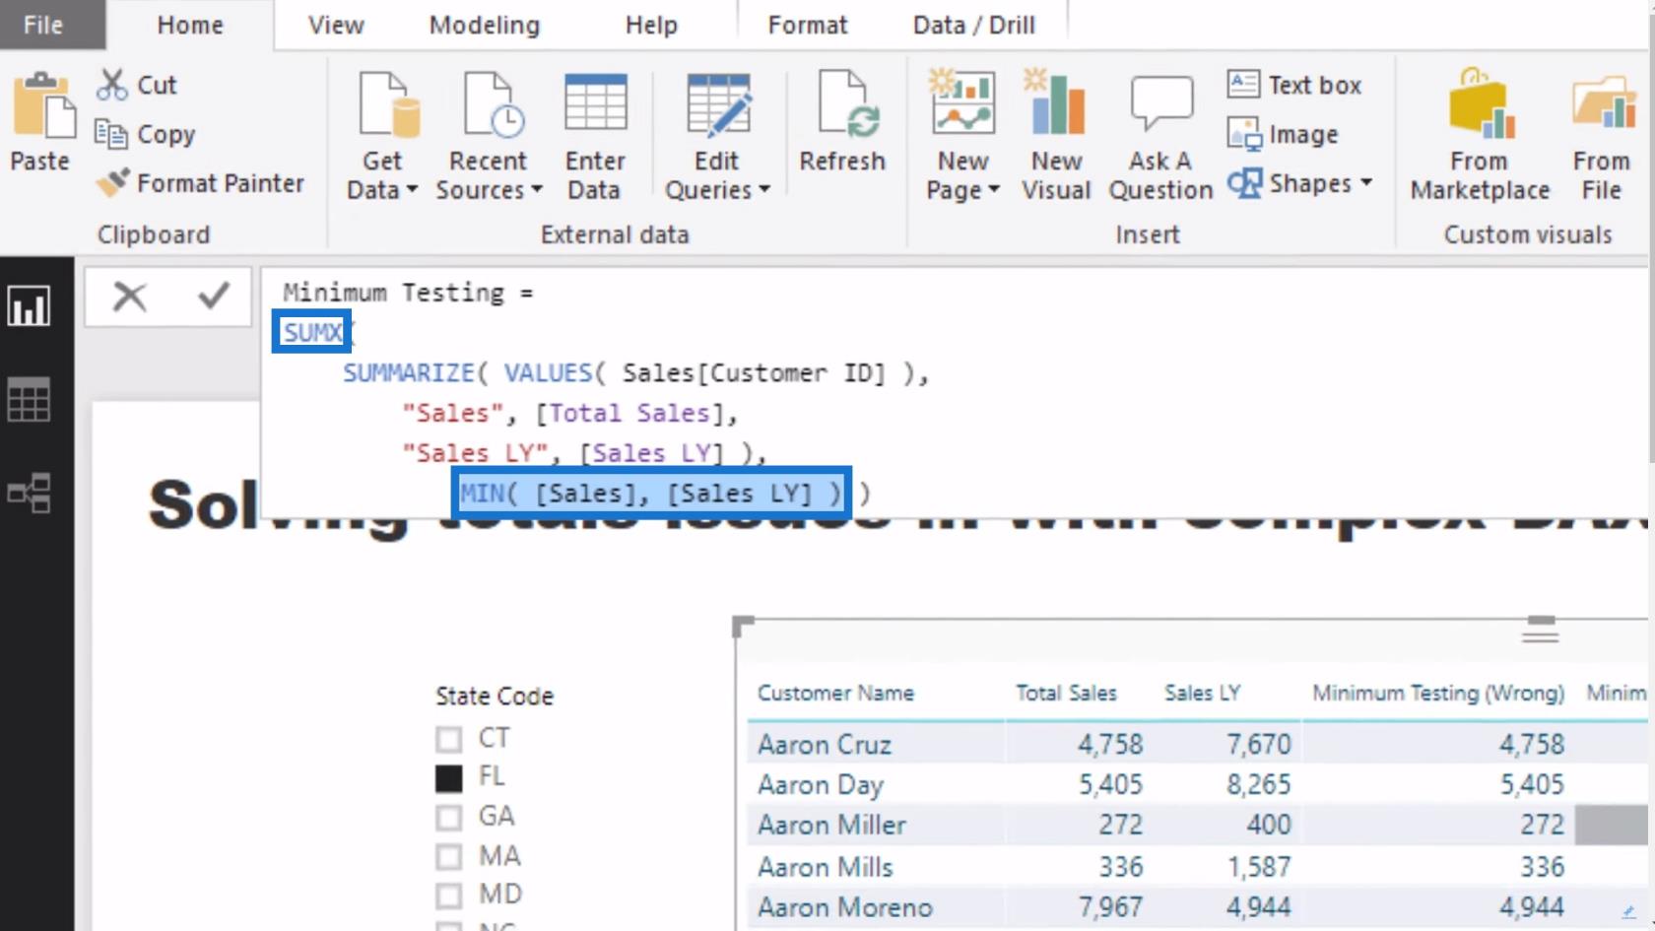Open the Help tab
The height and width of the screenshot is (931, 1655).
(651, 25)
